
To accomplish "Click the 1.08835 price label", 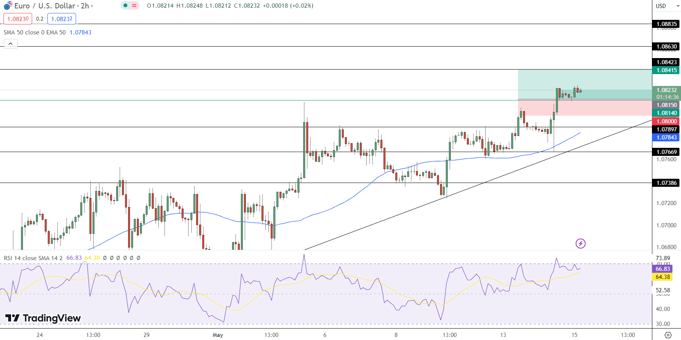I will point(666,24).
